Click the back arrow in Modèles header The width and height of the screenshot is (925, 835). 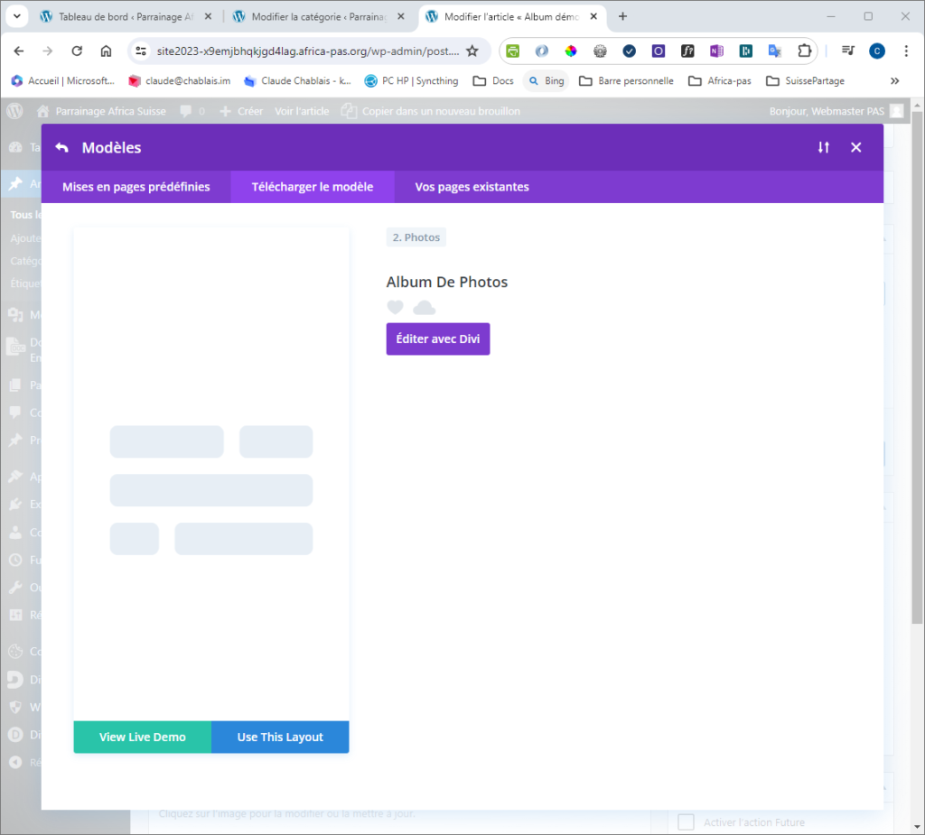61,147
